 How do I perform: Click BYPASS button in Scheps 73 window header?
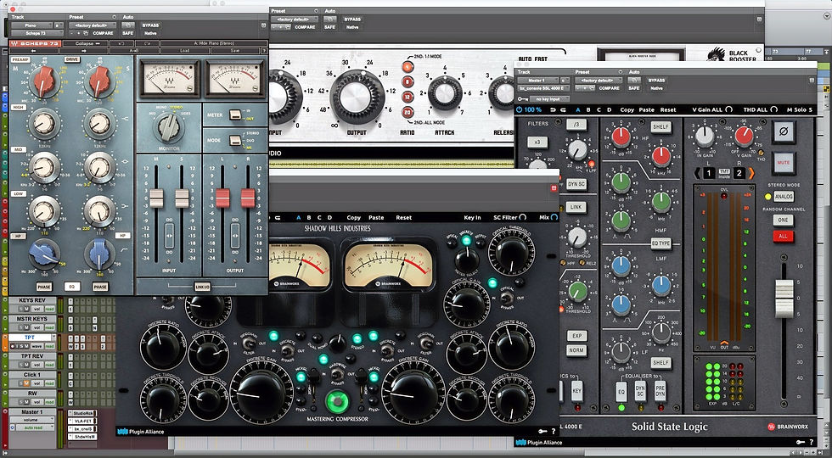[150, 25]
